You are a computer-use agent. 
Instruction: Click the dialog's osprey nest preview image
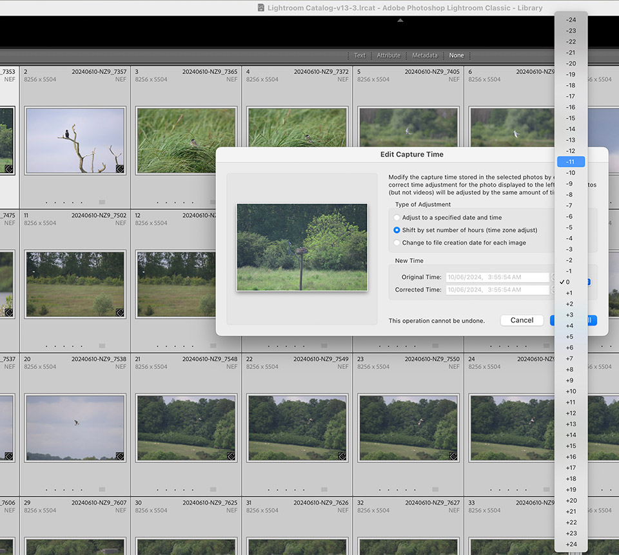[x=302, y=247]
